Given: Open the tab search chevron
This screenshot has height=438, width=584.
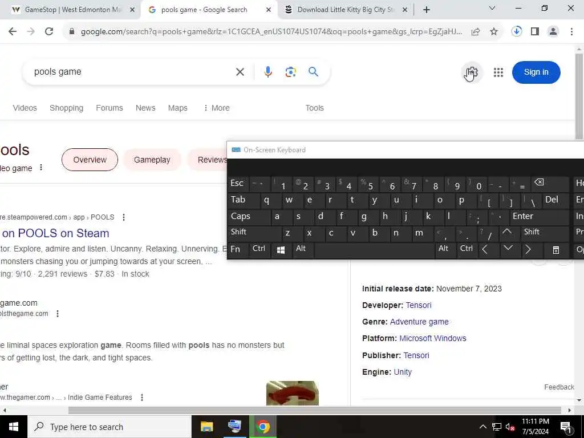Looking at the screenshot, I should tap(492, 8).
